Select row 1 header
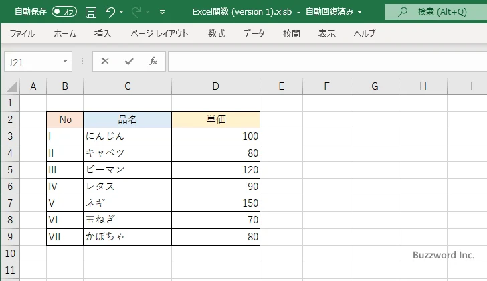Viewport: 487px width, 281px height. point(10,103)
